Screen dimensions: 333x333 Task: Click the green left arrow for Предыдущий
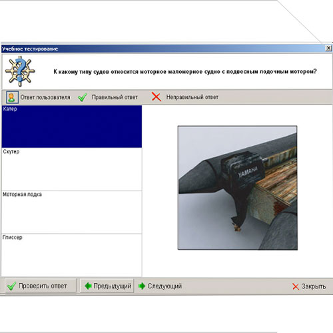[88, 286]
